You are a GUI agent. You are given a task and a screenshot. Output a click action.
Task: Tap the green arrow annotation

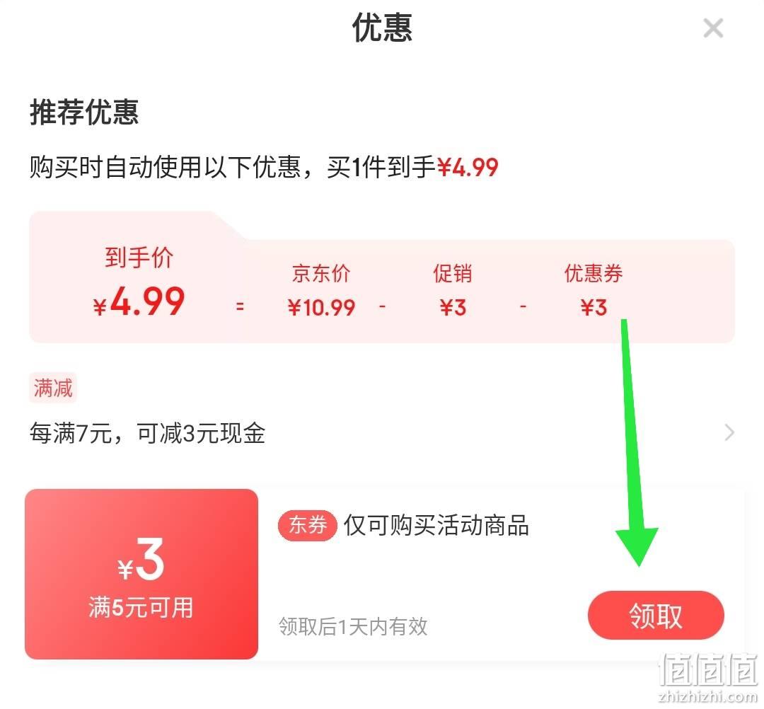635,442
